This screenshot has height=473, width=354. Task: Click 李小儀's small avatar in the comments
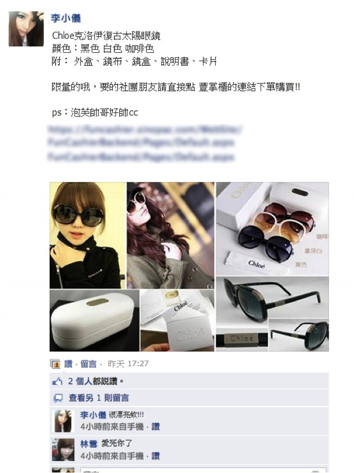[x=63, y=421]
